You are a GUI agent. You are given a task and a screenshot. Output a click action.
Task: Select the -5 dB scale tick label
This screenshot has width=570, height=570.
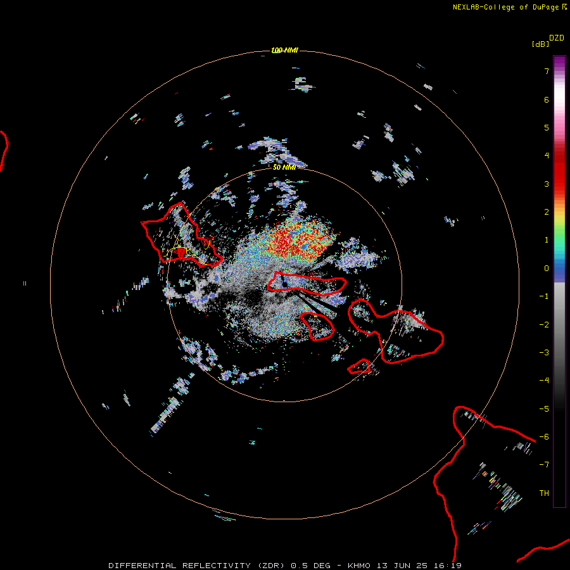544,409
